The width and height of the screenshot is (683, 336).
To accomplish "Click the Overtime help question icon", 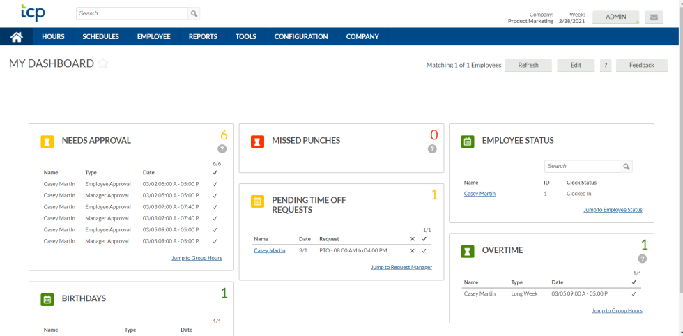I will tap(642, 259).
